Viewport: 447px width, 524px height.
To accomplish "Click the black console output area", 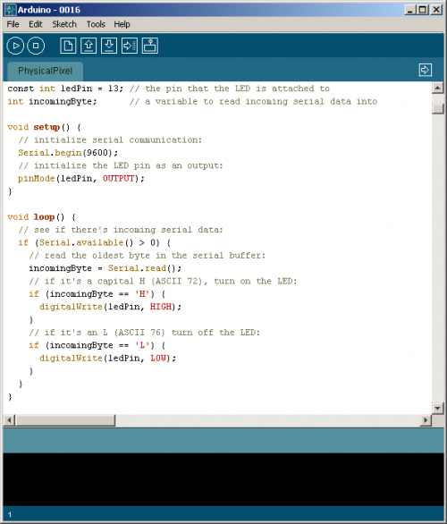I will pyautogui.click(x=223, y=479).
